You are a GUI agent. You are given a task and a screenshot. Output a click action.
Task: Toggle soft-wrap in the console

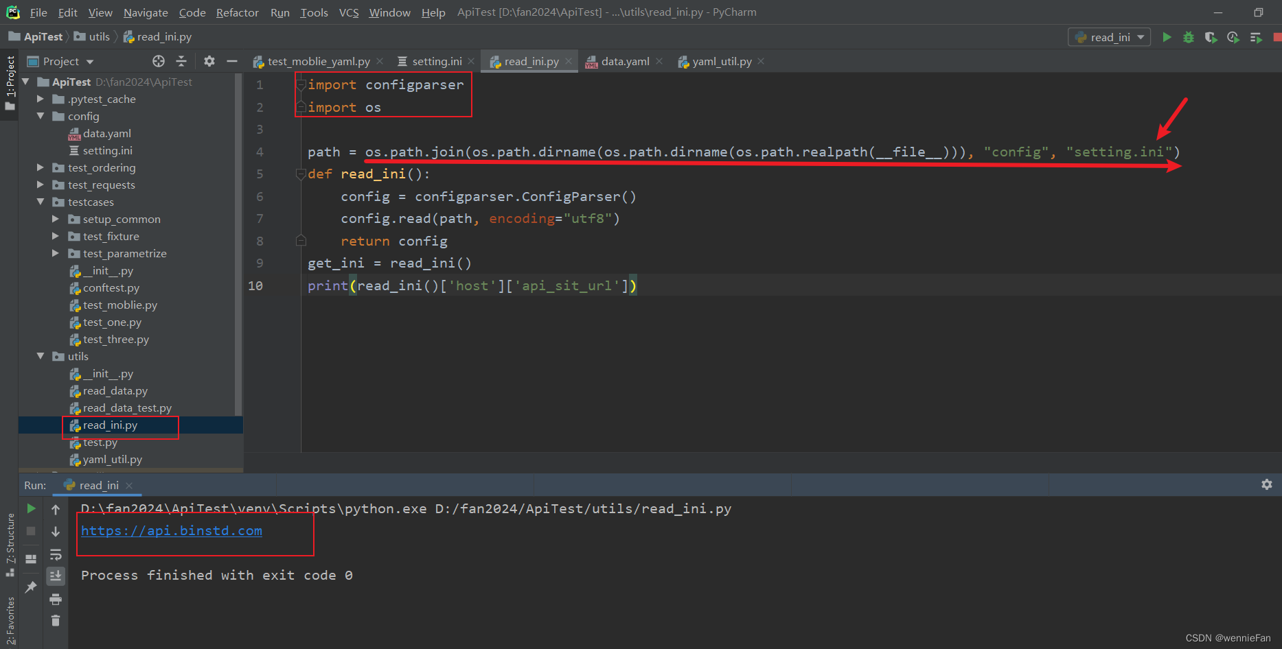coord(56,554)
